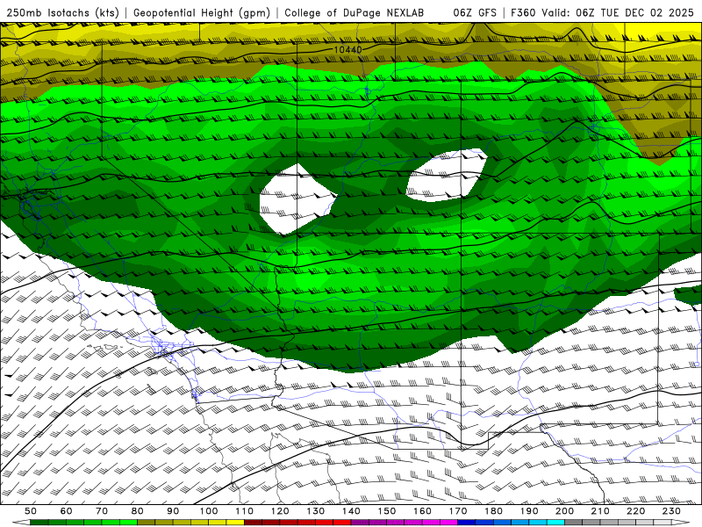Click the 210 knot legend label
This screenshot has width=702, height=527.
[600, 511]
